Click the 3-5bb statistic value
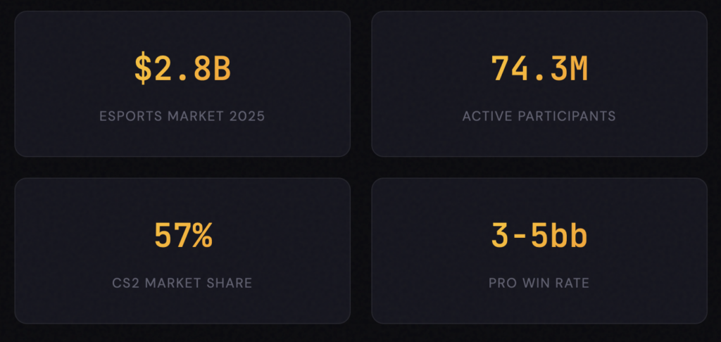 (539, 236)
